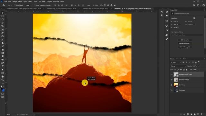Click the reset transform arrow icon
The image size is (206, 116).
point(194,18)
